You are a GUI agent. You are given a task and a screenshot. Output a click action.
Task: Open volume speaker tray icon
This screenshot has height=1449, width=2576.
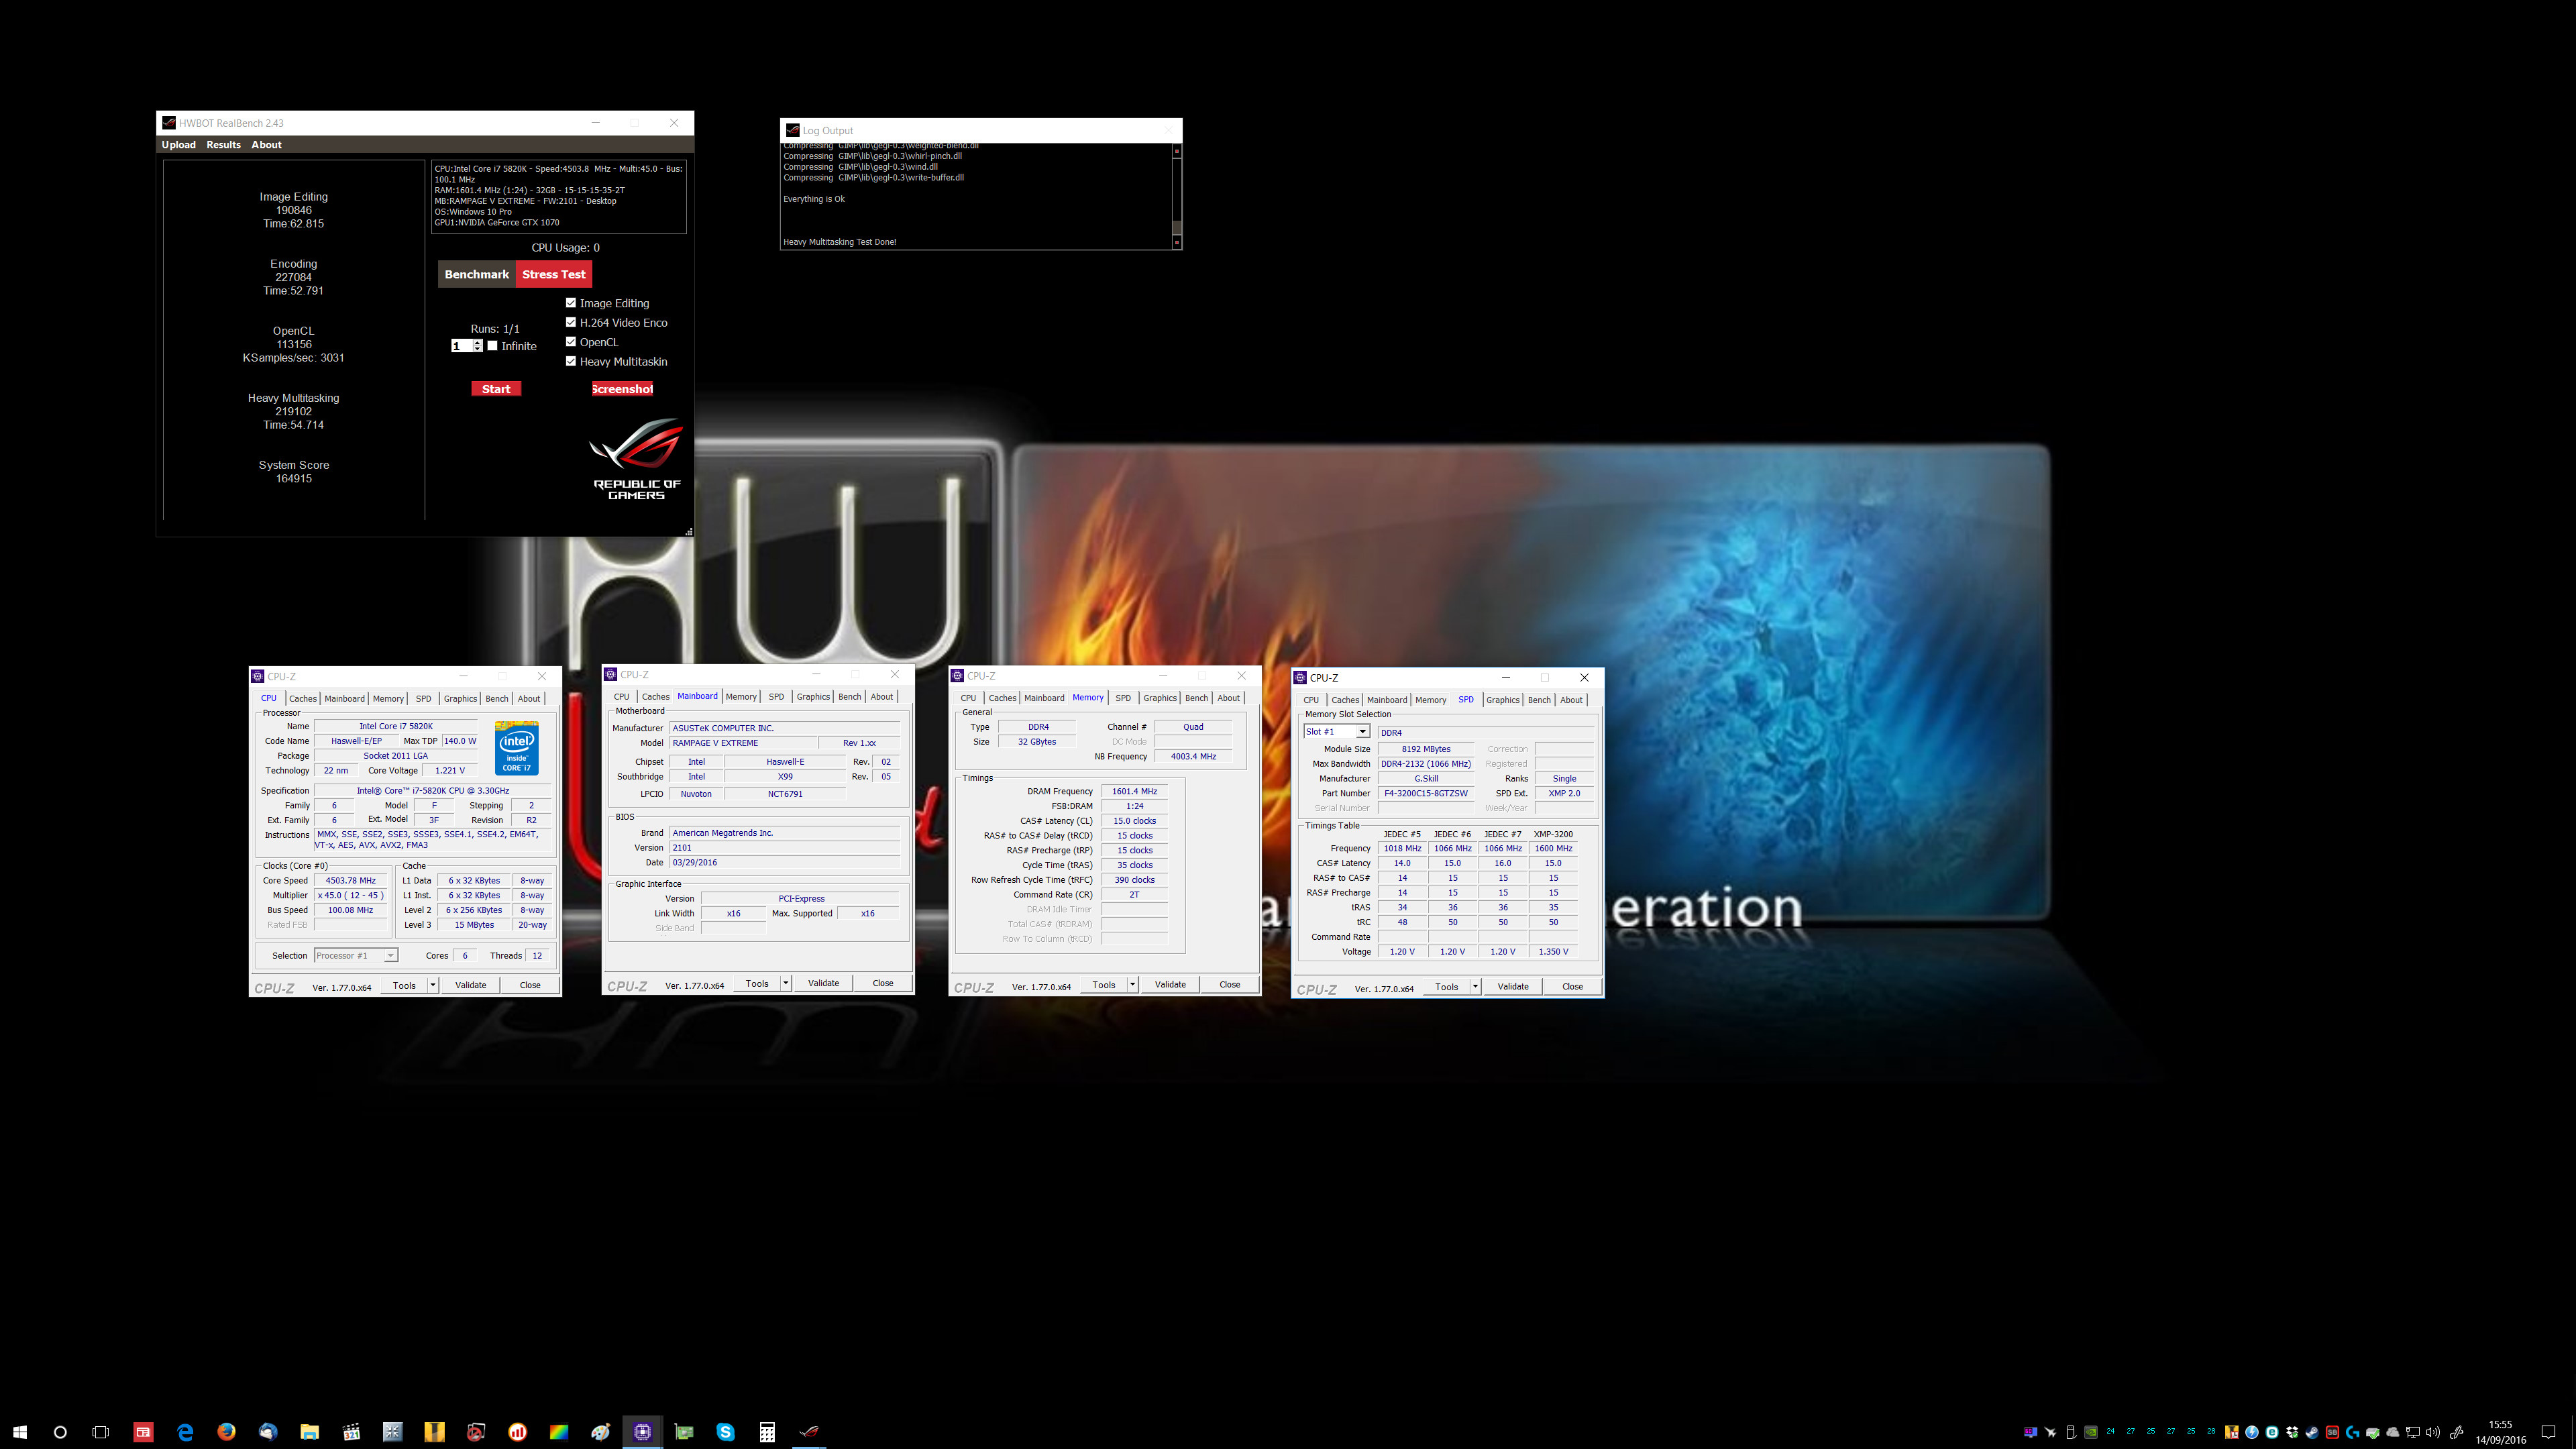pos(2433,1432)
